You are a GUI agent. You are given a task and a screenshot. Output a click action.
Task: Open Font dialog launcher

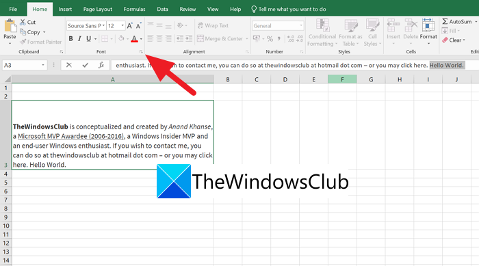pyautogui.click(x=141, y=52)
